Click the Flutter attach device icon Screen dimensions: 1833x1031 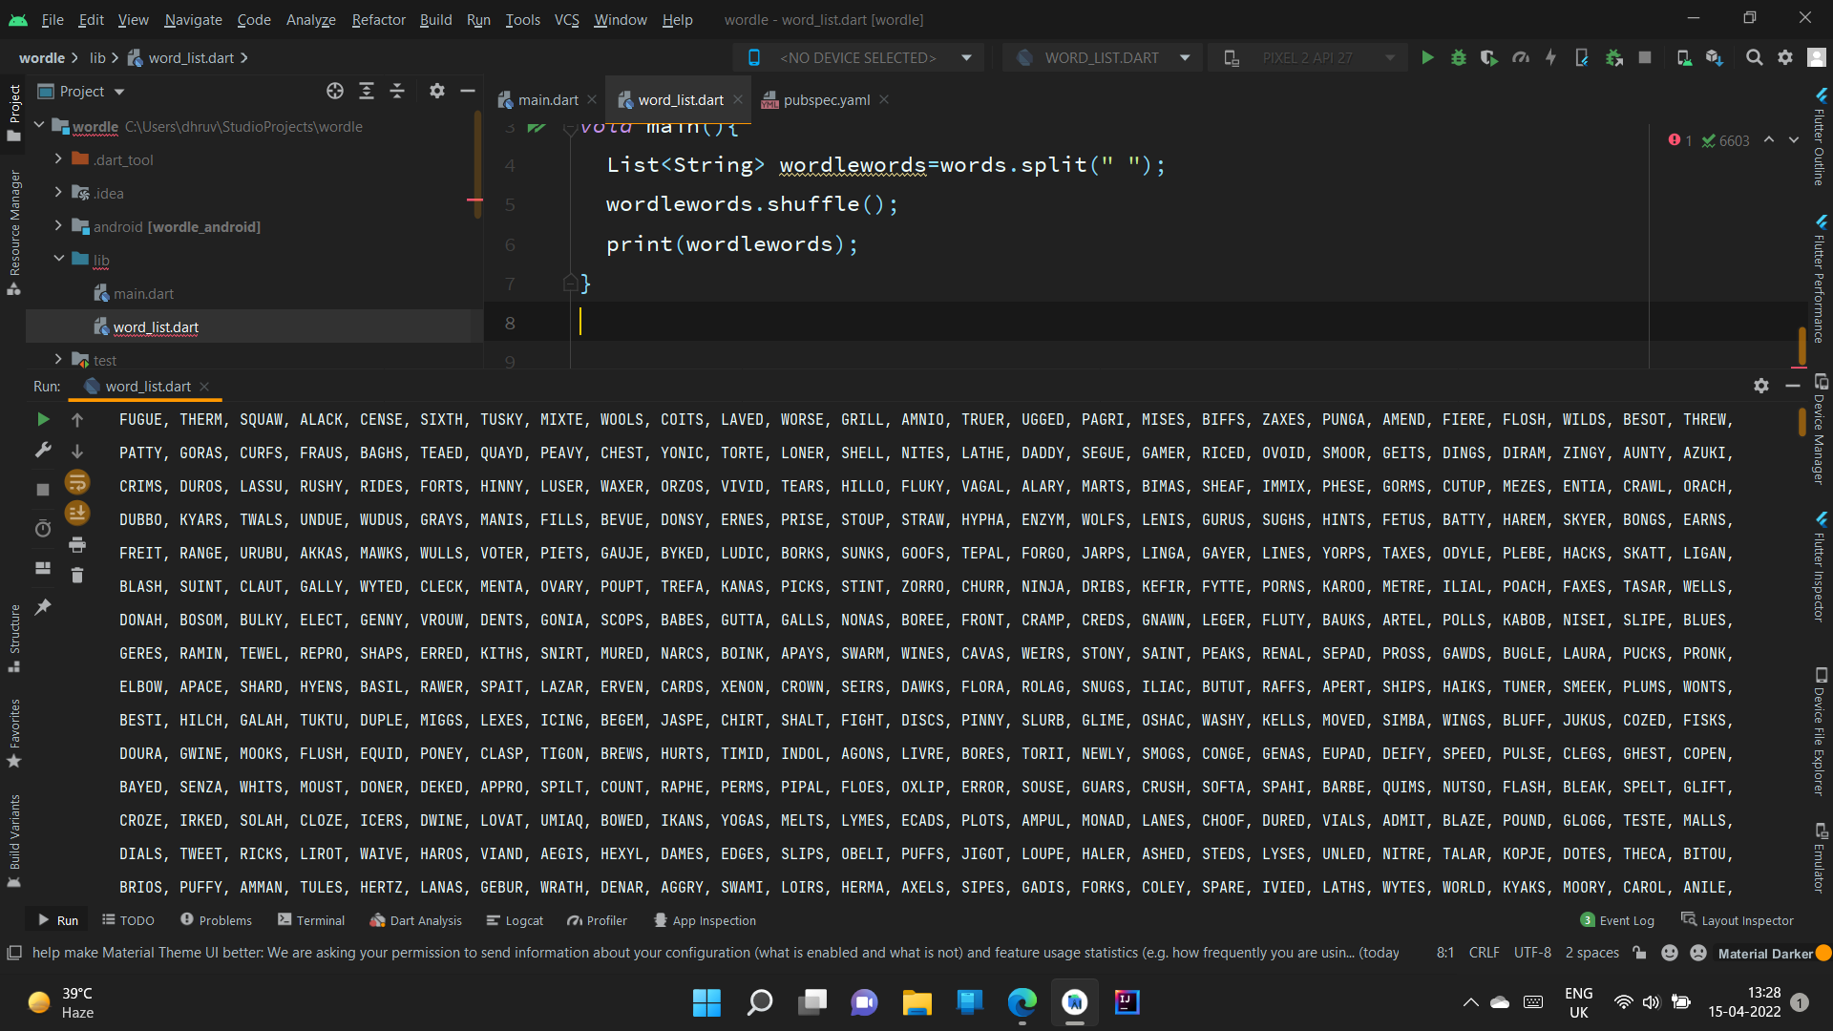click(1582, 58)
